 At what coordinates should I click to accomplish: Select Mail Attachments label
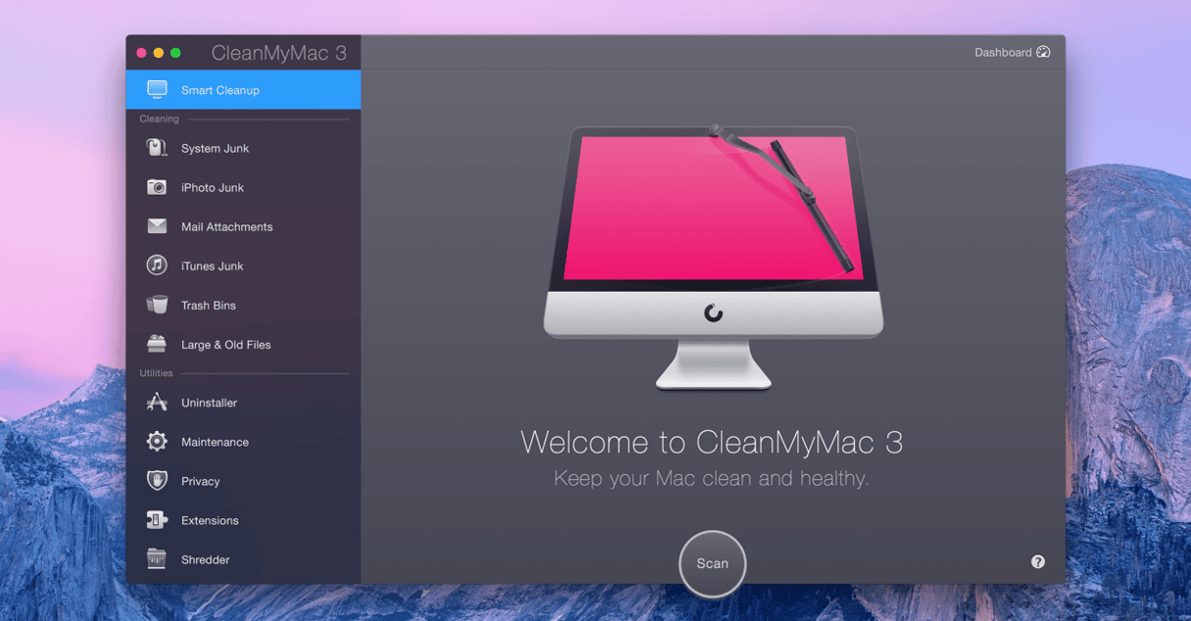227,227
